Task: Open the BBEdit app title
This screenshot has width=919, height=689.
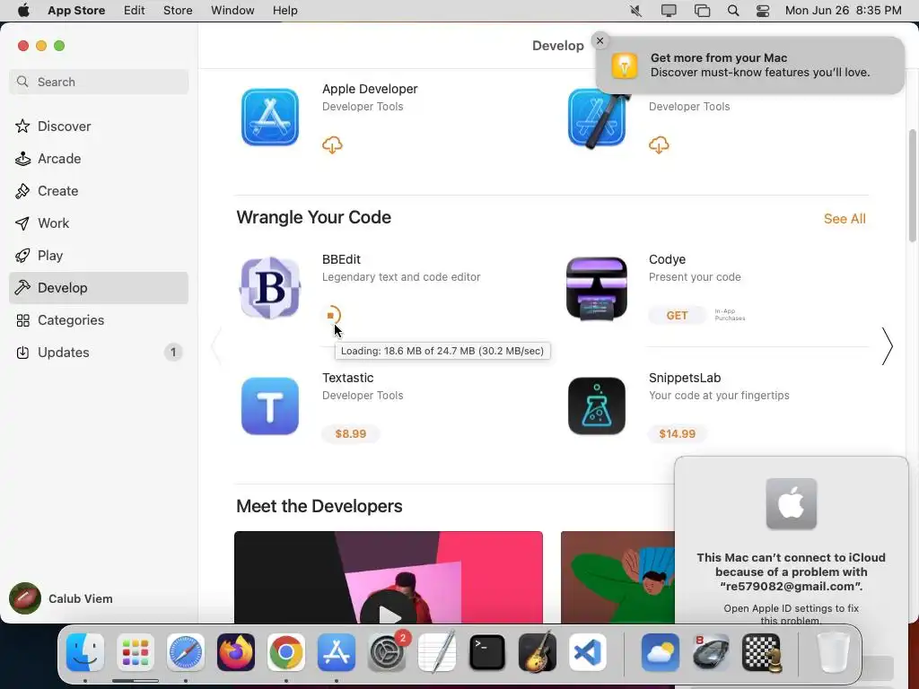Action: coord(341,259)
